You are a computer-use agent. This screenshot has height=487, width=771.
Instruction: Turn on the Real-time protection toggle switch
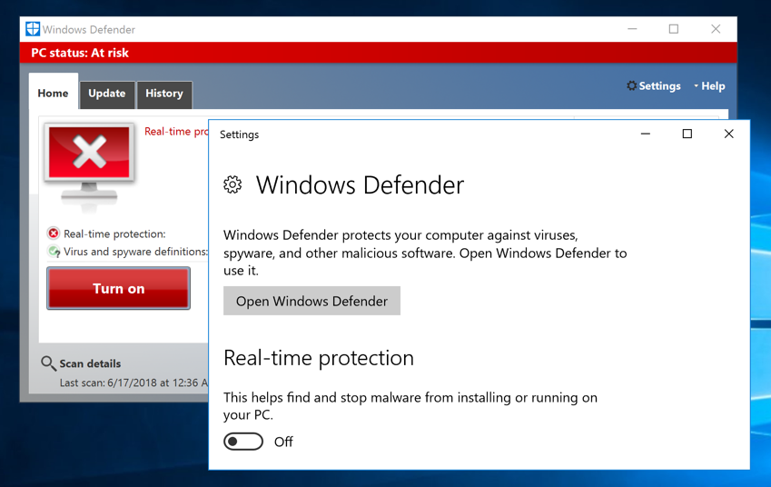(x=243, y=442)
